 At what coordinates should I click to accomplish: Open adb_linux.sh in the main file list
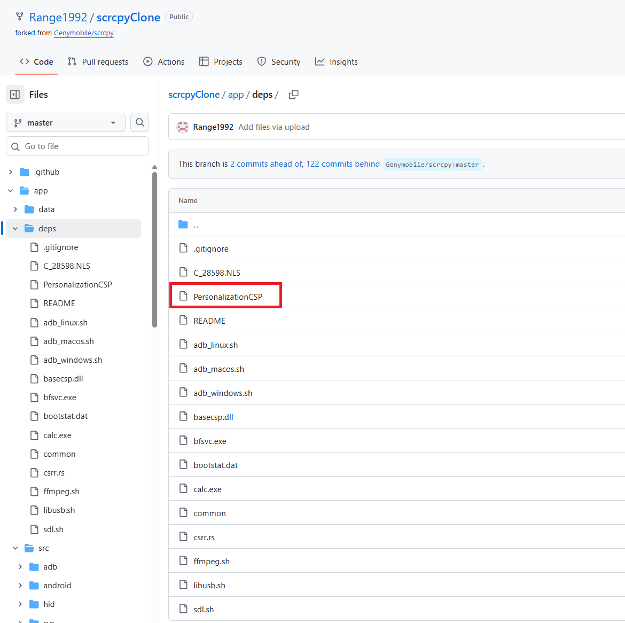216,345
